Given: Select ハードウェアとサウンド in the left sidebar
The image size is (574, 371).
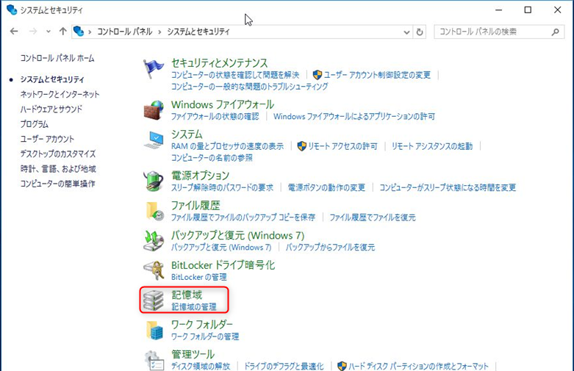Looking at the screenshot, I should click(x=51, y=109).
